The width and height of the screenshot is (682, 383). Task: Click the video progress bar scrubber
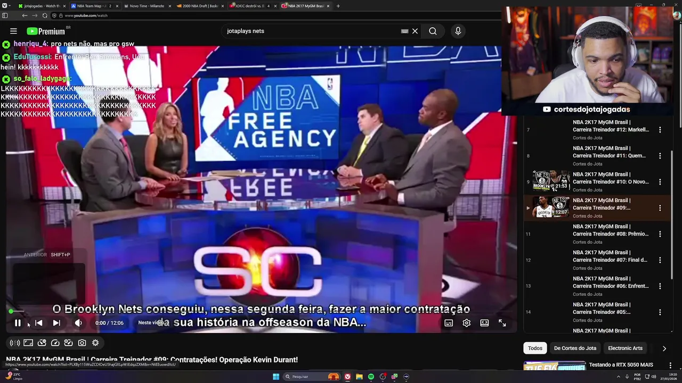pyautogui.click(x=11, y=311)
